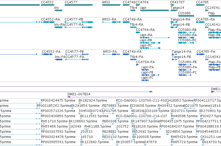
Task: Select the DME1-007E04 feature label
Action: click(79, 94)
